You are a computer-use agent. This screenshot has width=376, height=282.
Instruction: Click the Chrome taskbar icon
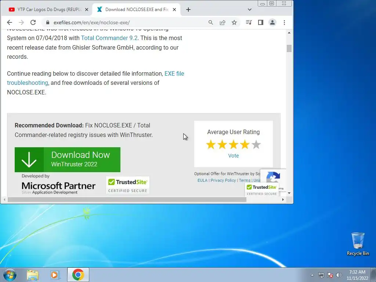coord(78,275)
